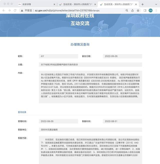Screen dimensions: 160x164
Task: Click the 受理时间 label
Action: [22, 121]
